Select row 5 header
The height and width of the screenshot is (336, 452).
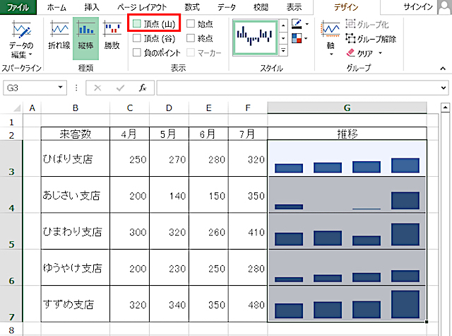[11, 231]
